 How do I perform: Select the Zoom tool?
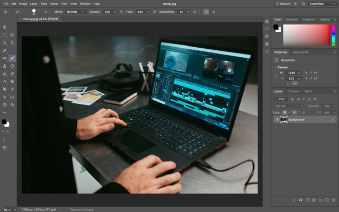[x=12, y=105]
